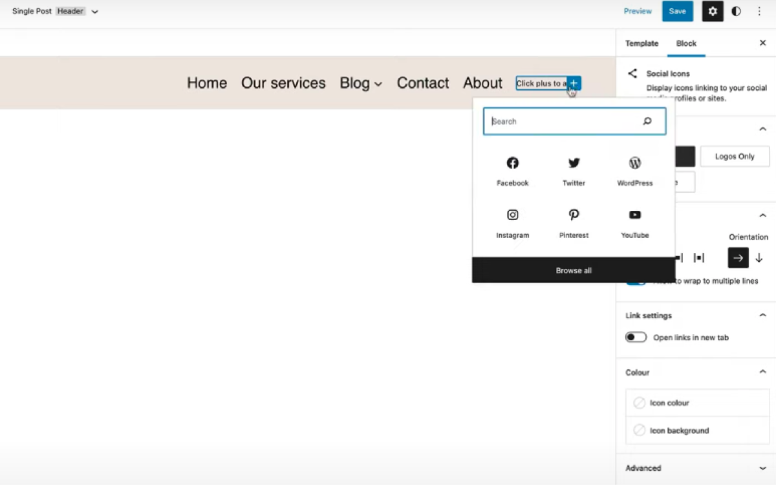Collapse the layout section chevron
Viewport: 776px width, 485px height.
762,215
